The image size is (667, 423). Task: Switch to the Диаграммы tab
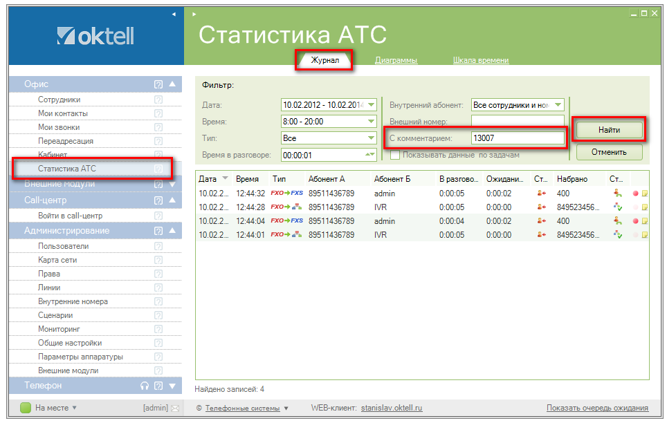(x=396, y=60)
